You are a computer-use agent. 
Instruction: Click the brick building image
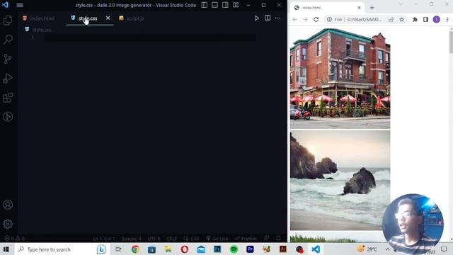[340, 79]
